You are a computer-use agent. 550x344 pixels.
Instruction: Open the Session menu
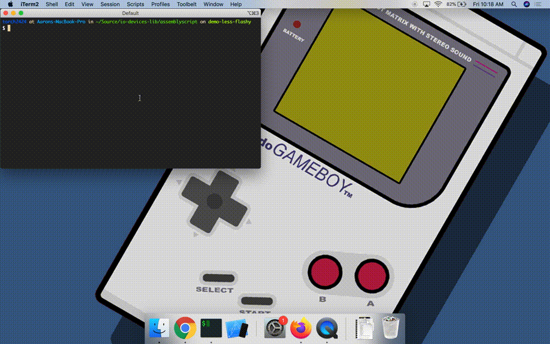pyautogui.click(x=110, y=4)
